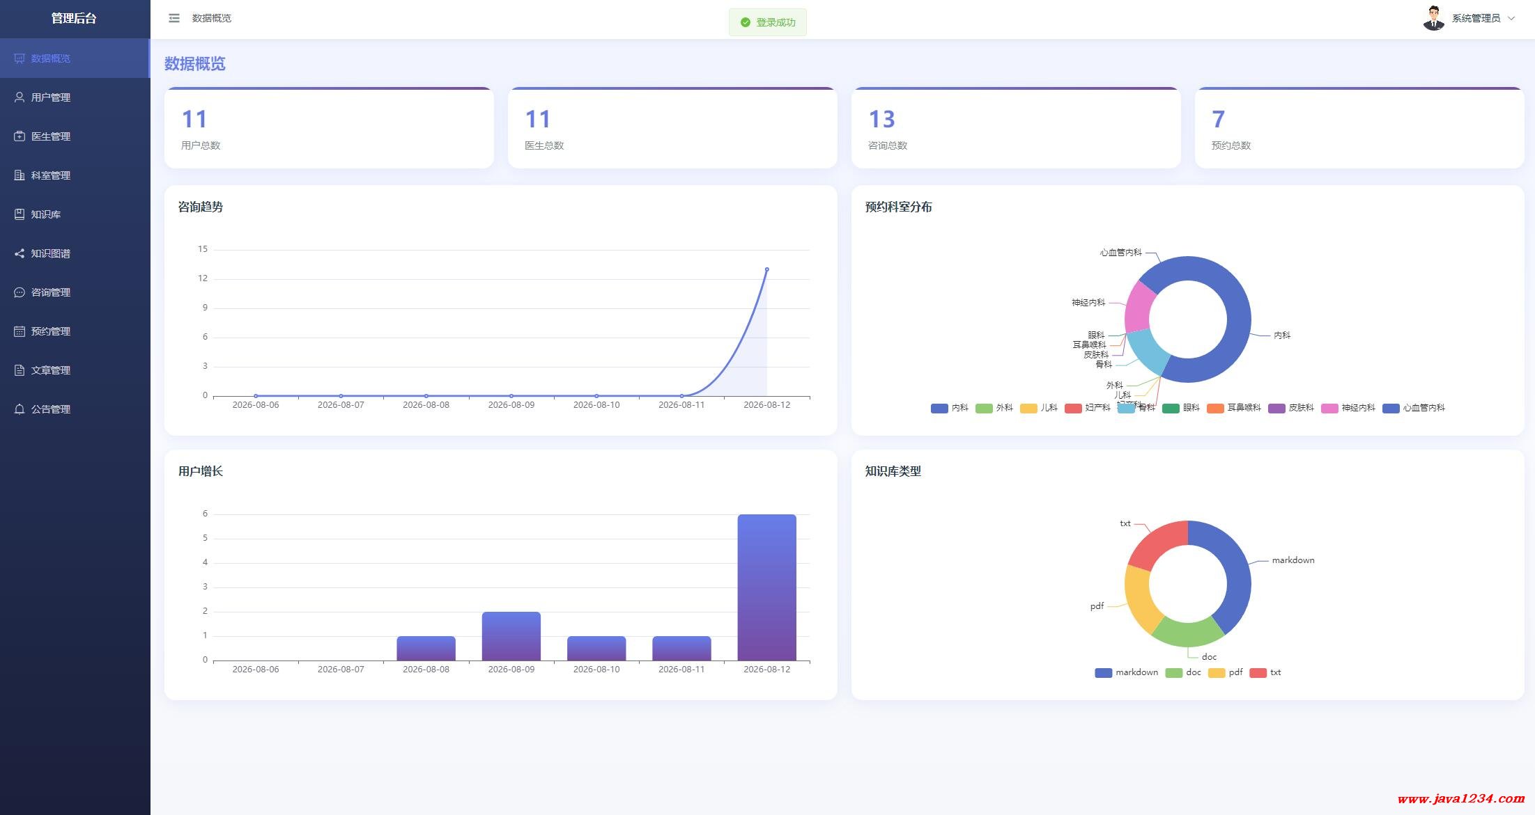The height and width of the screenshot is (815, 1535).
Task: Click the announcement management bell icon
Action: (20, 409)
